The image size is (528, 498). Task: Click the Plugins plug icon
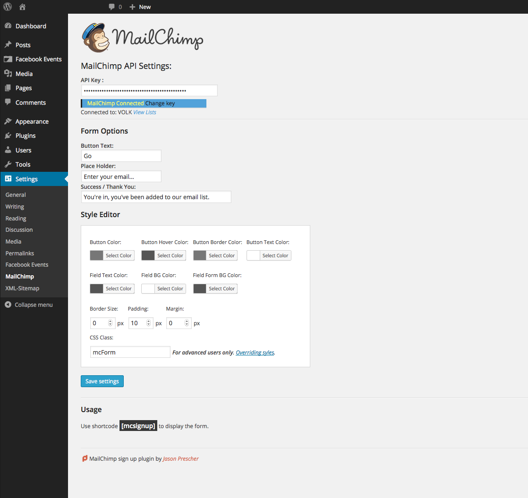point(8,135)
